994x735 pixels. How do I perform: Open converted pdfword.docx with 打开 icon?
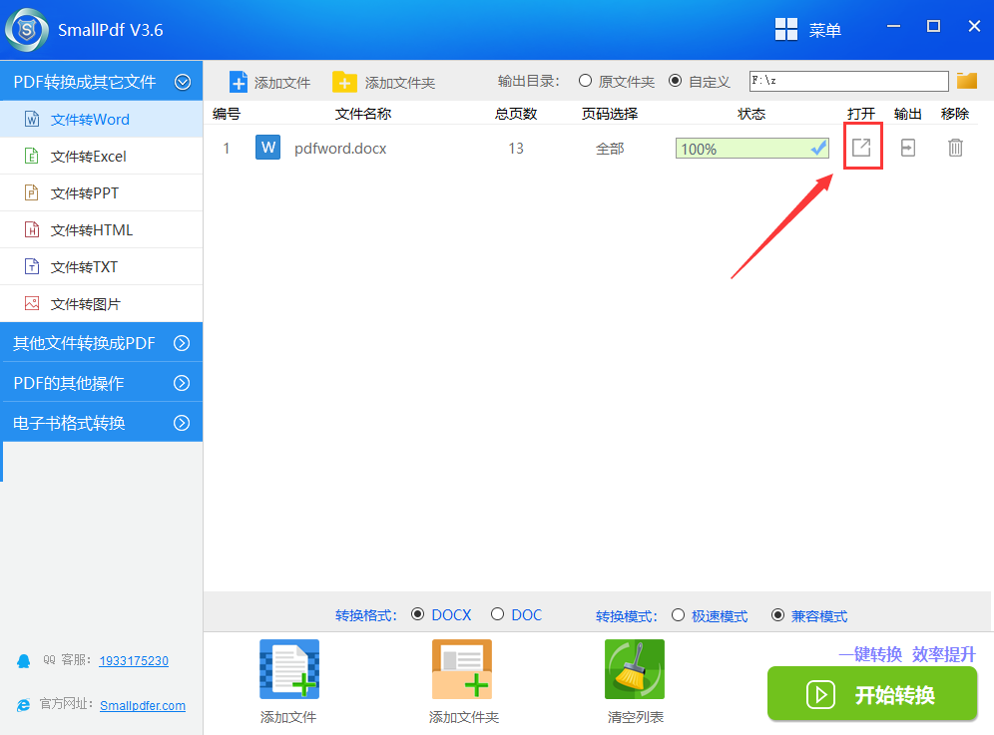861,148
